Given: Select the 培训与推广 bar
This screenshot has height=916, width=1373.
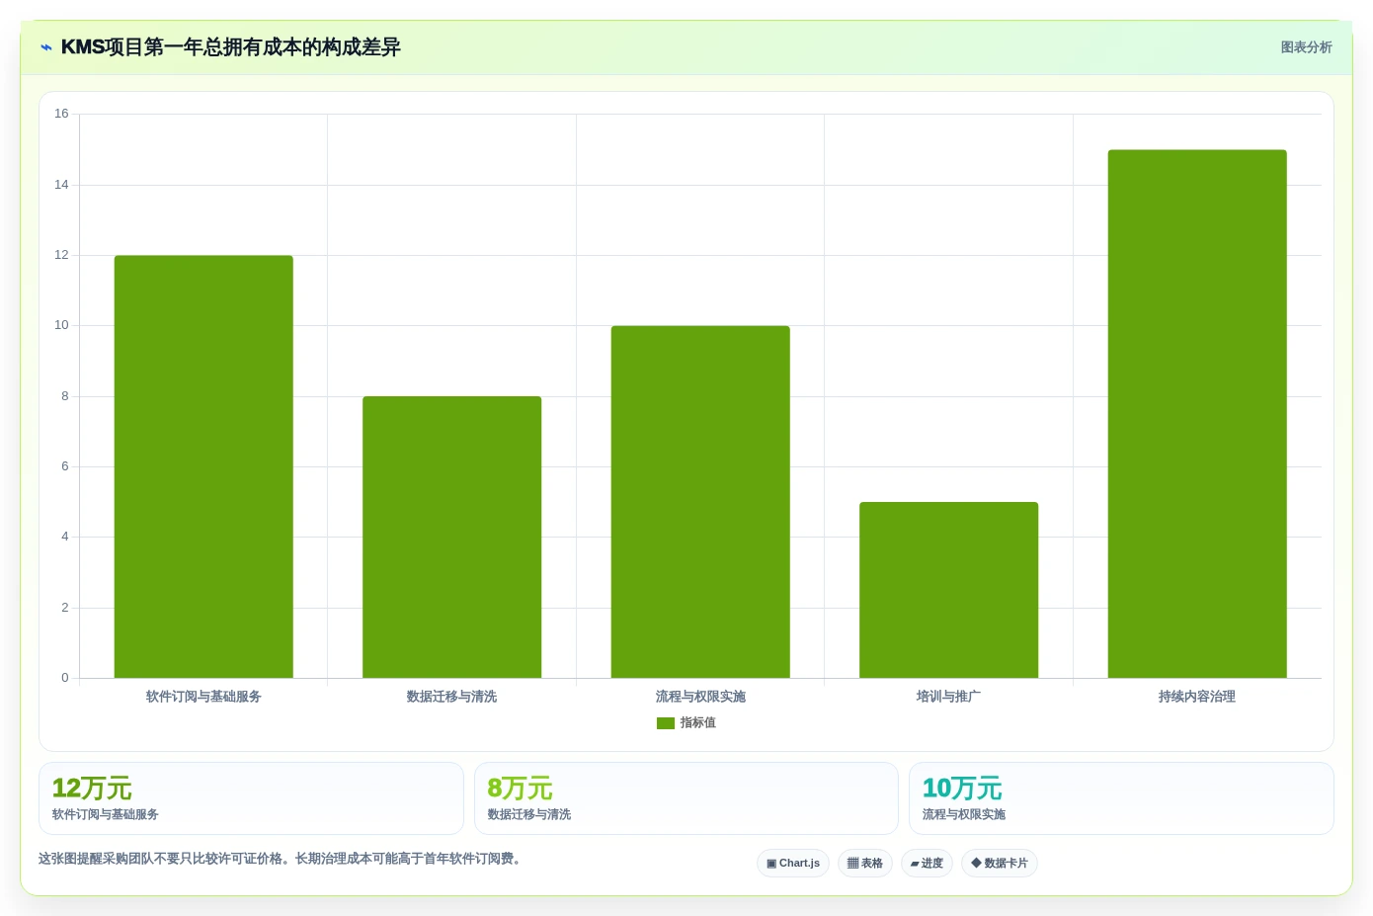Looking at the screenshot, I should [949, 590].
